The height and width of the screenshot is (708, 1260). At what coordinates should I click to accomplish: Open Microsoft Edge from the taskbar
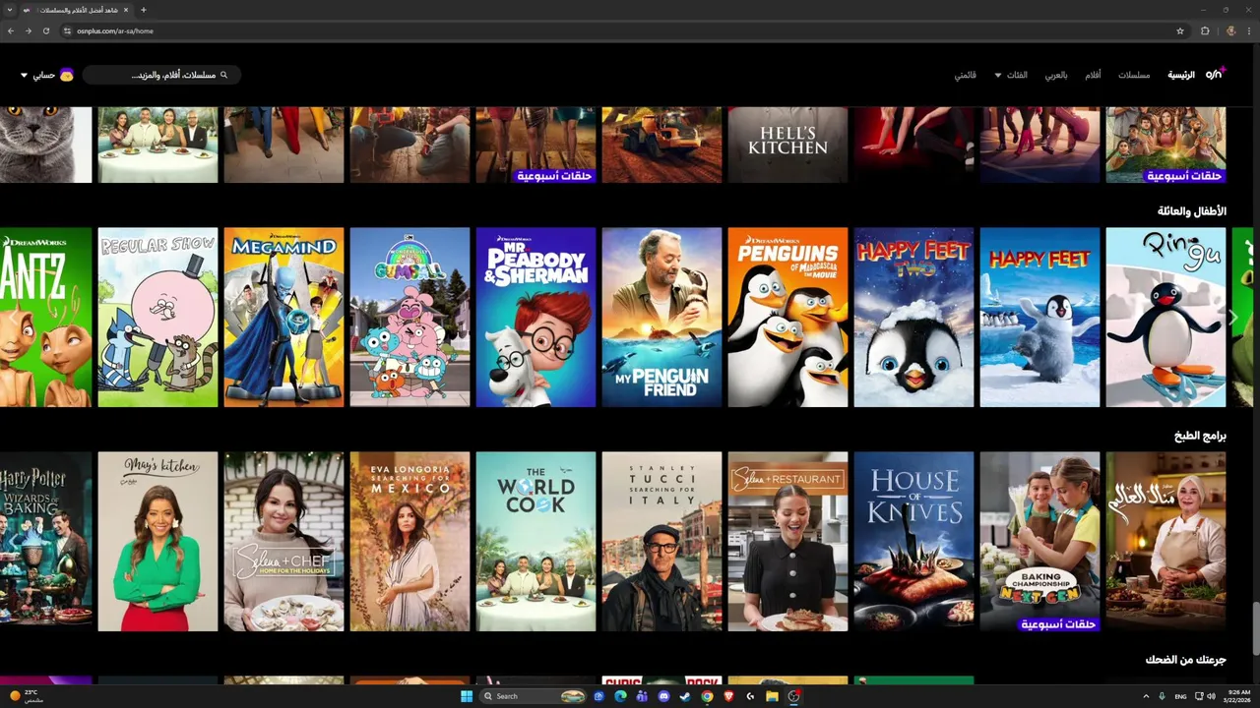[x=620, y=696]
